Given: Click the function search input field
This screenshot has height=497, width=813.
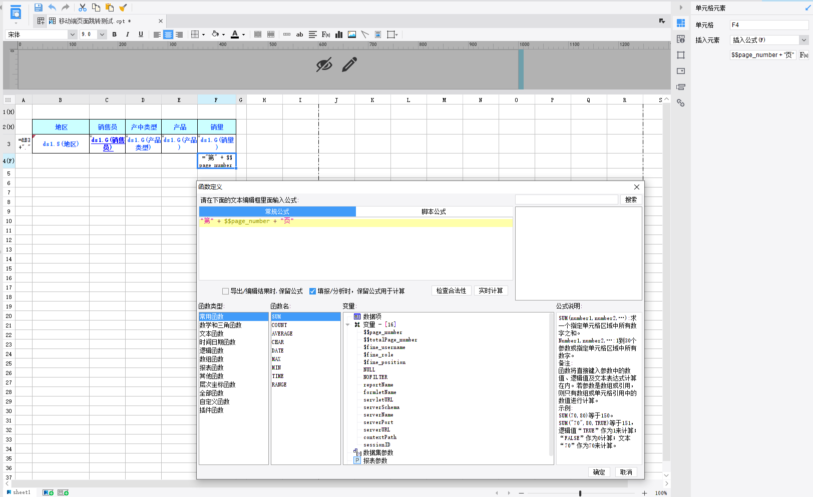Looking at the screenshot, I should (x=566, y=199).
